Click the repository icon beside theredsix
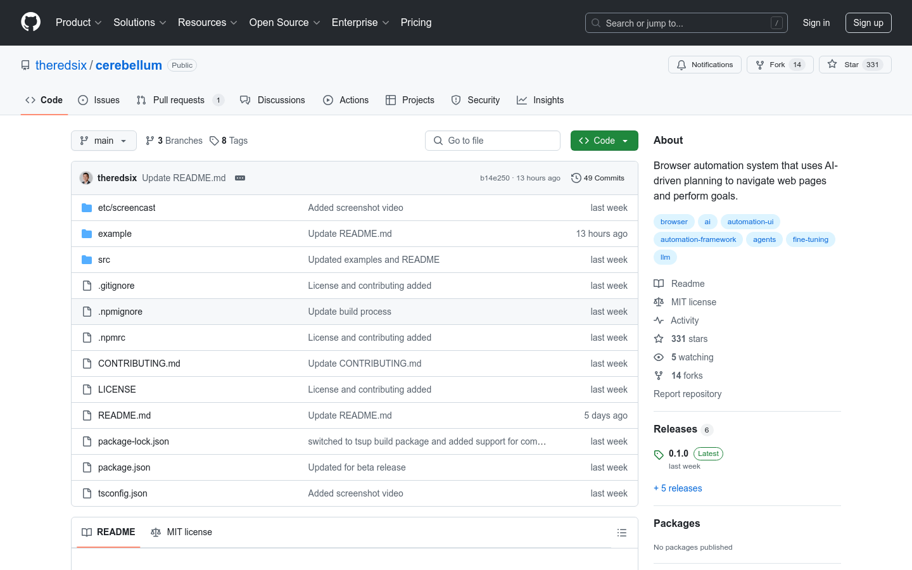The image size is (912, 570). click(x=25, y=65)
